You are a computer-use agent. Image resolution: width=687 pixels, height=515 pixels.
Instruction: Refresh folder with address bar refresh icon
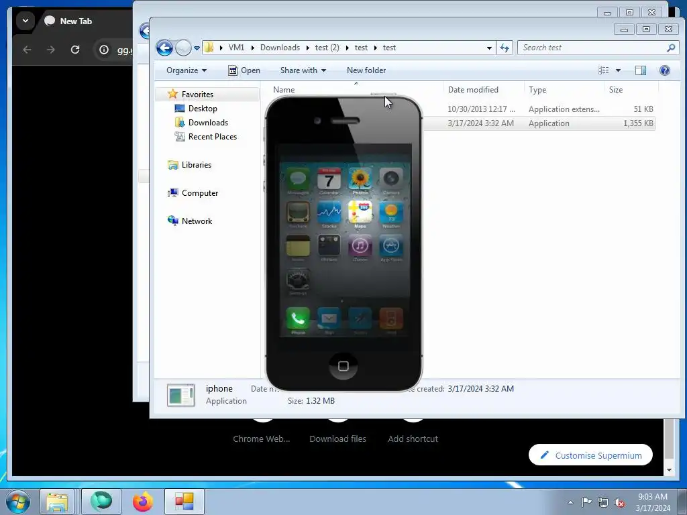(505, 48)
